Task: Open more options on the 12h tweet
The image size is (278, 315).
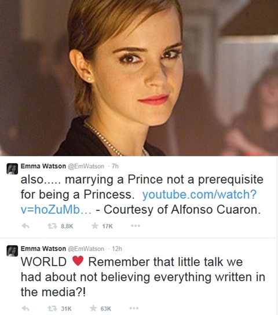Action: pos(134,309)
